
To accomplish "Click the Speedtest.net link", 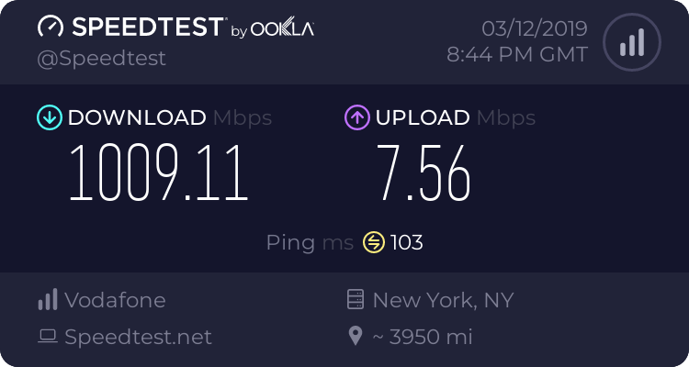I will [138, 337].
